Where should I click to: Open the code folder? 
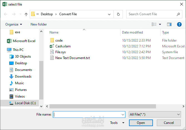59,40
